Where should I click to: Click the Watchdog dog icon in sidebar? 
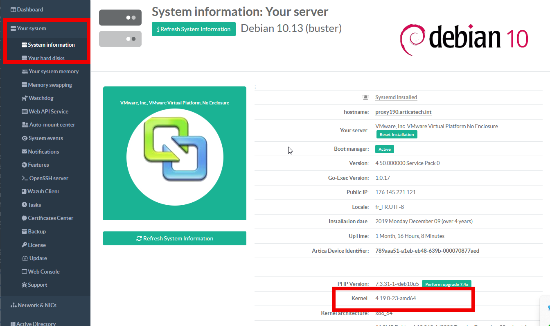(25, 98)
